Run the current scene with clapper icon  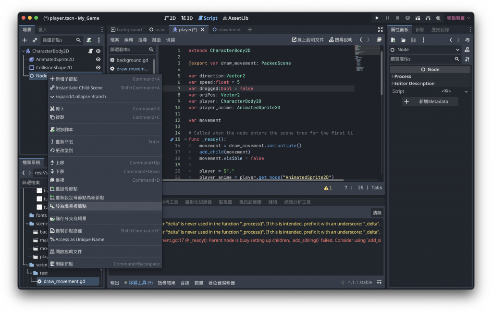tap(418, 18)
